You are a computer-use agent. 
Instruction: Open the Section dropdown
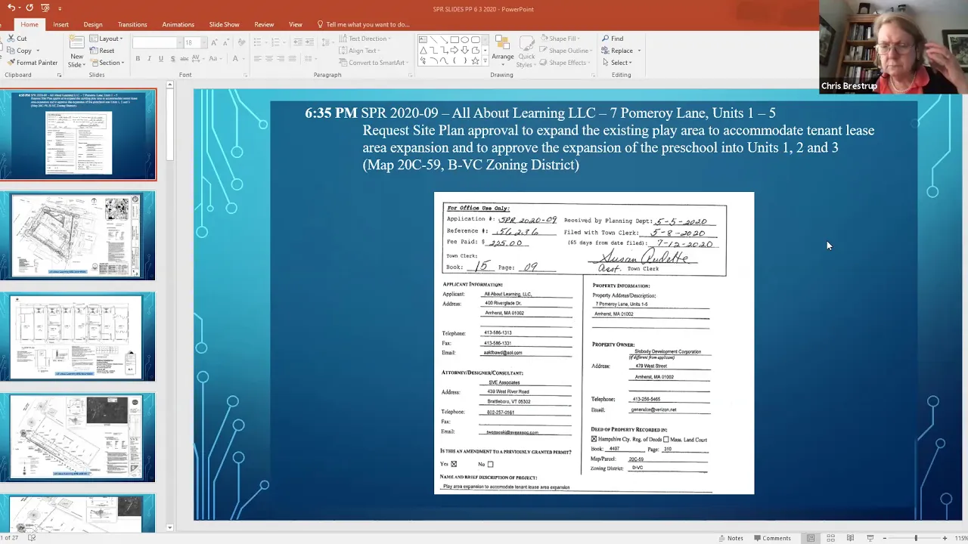point(107,63)
